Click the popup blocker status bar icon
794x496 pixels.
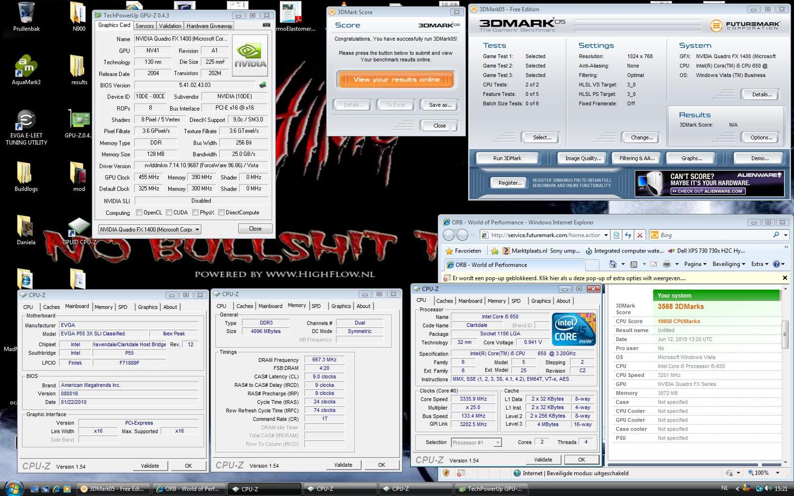[461, 473]
